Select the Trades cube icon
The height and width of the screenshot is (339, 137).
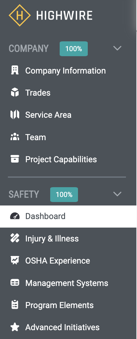[x=15, y=93]
